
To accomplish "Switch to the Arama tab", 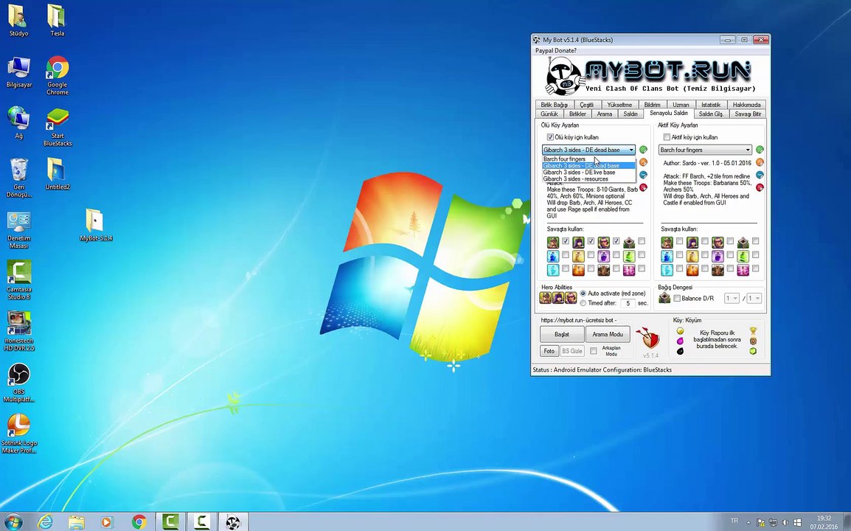I will (605, 114).
